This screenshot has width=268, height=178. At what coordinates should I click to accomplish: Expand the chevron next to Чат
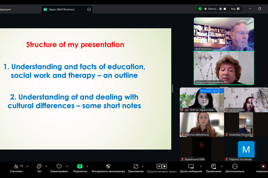pyautogui.click(x=46, y=166)
